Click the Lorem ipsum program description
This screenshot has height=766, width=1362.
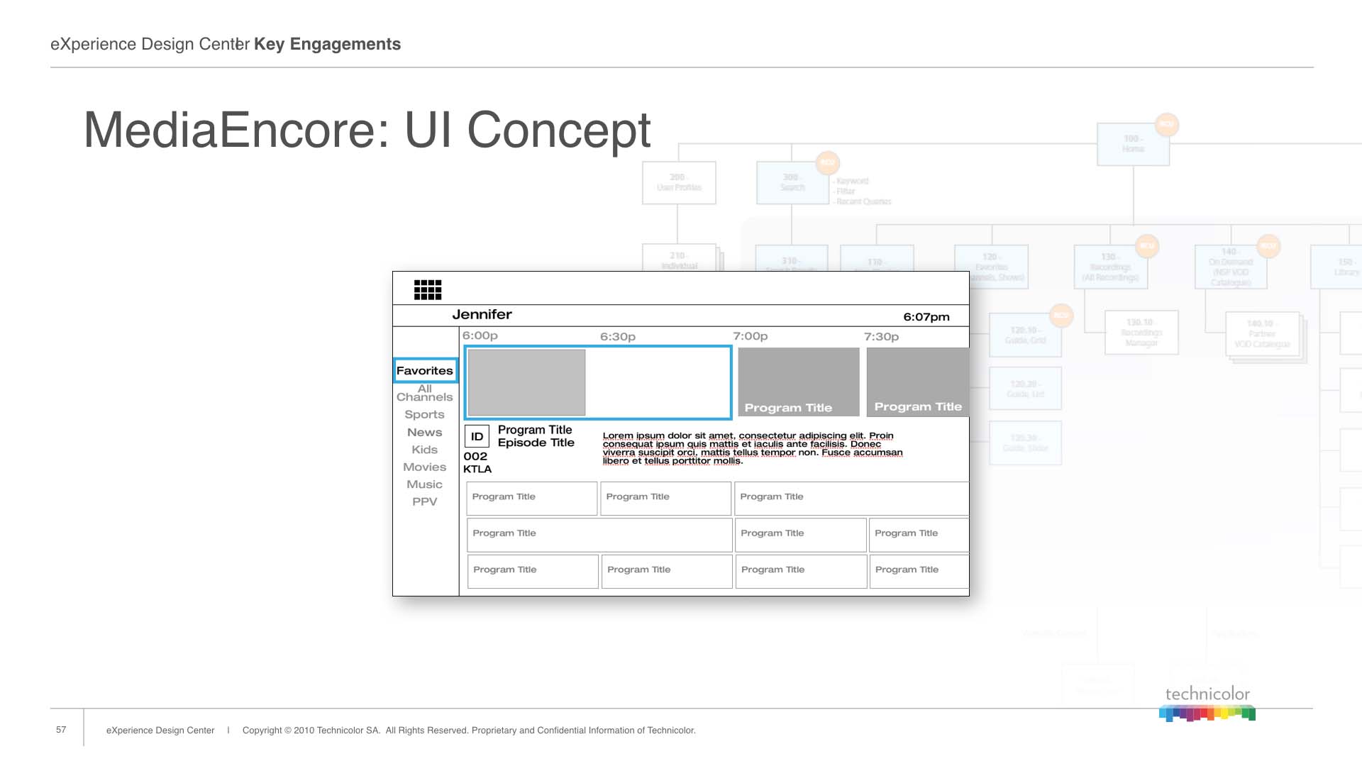click(753, 448)
